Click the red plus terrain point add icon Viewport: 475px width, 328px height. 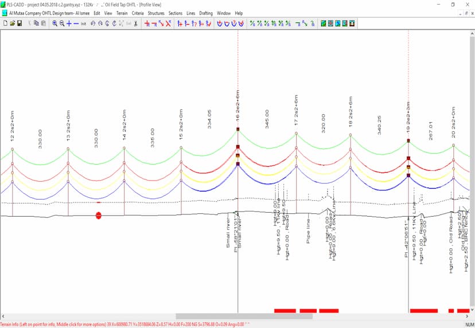click(147, 24)
